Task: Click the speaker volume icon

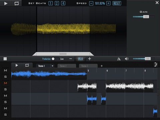Action: [127, 59]
